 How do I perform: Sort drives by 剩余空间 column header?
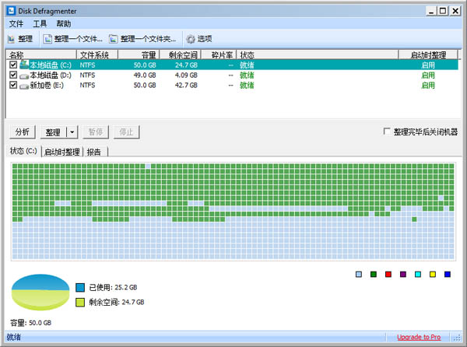[182, 55]
